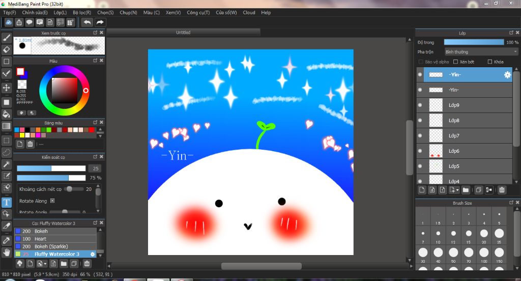Open the Lớp(L) menu

point(60,13)
